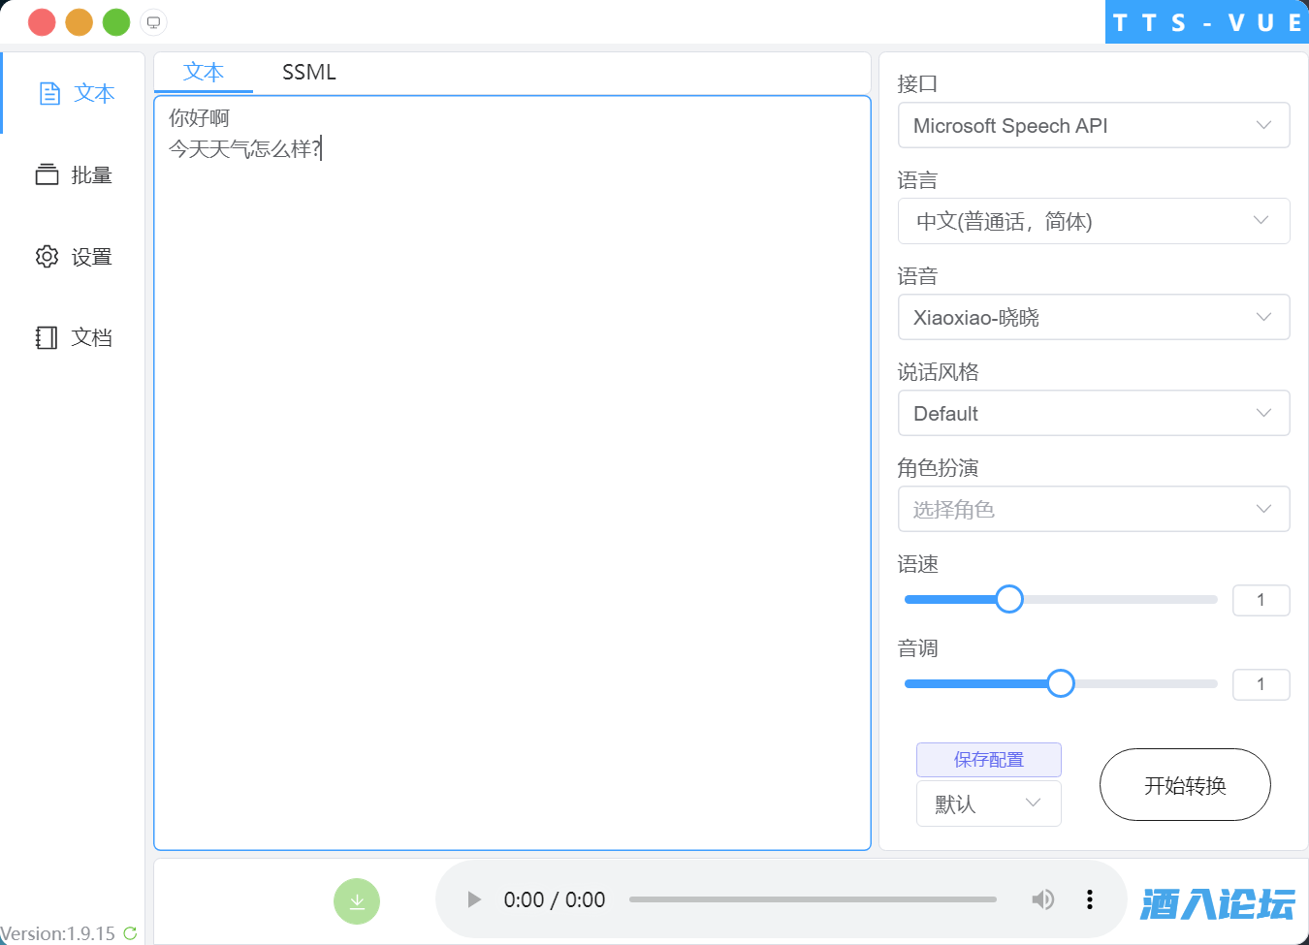Screen dimensions: 1309x945
Task: Click the version refresh icon
Action: click(130, 933)
